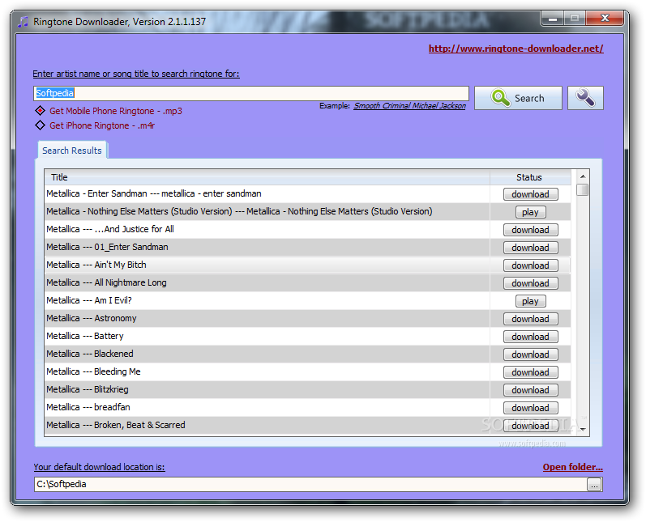
Task: Download Metallica Battery ringtone
Action: tap(531, 337)
